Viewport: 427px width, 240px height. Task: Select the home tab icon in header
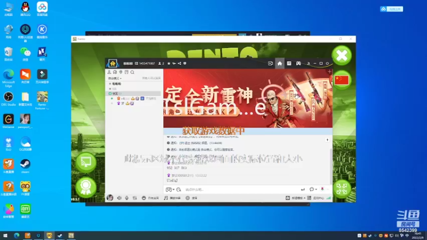[280, 63]
